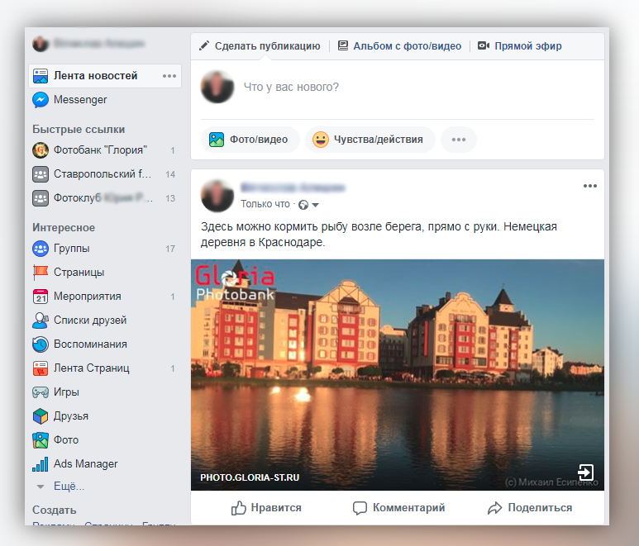
Task: Select the Альбом с фото/видео tab
Action: (x=400, y=46)
